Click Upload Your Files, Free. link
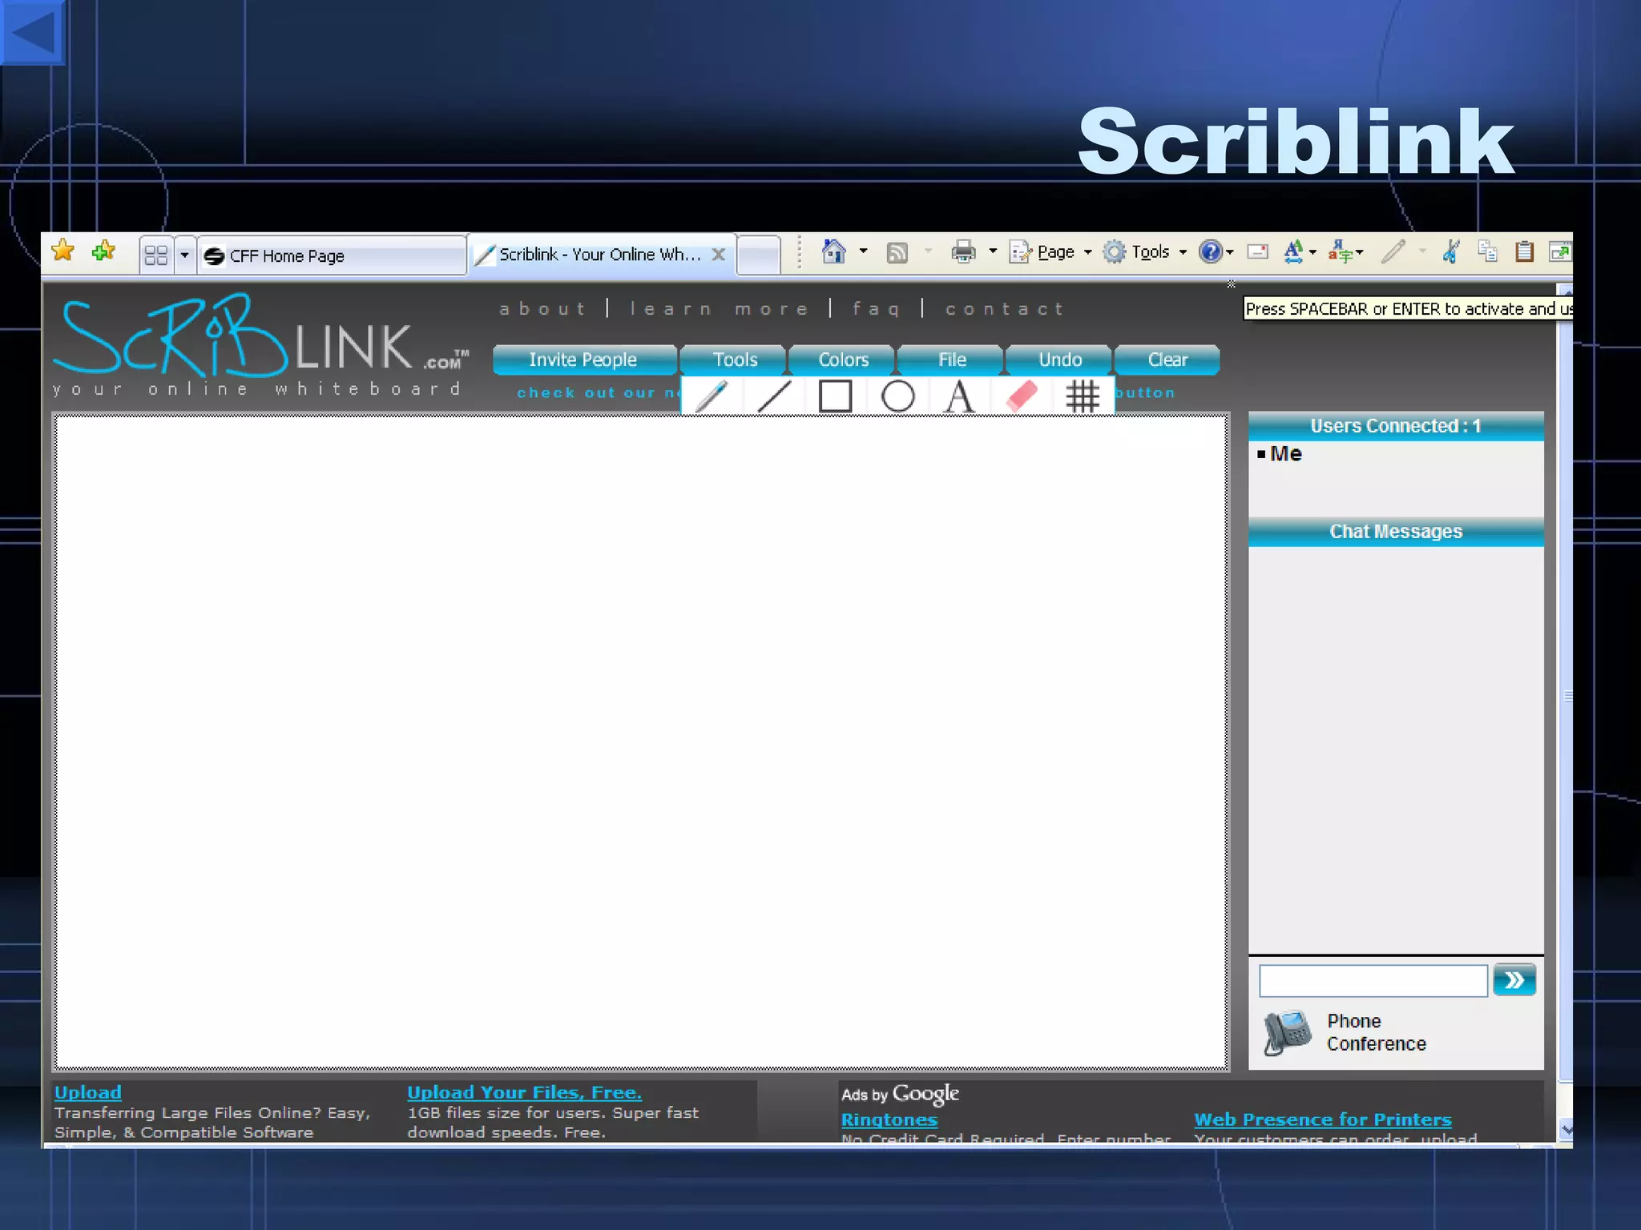The width and height of the screenshot is (1641, 1230). (524, 1092)
